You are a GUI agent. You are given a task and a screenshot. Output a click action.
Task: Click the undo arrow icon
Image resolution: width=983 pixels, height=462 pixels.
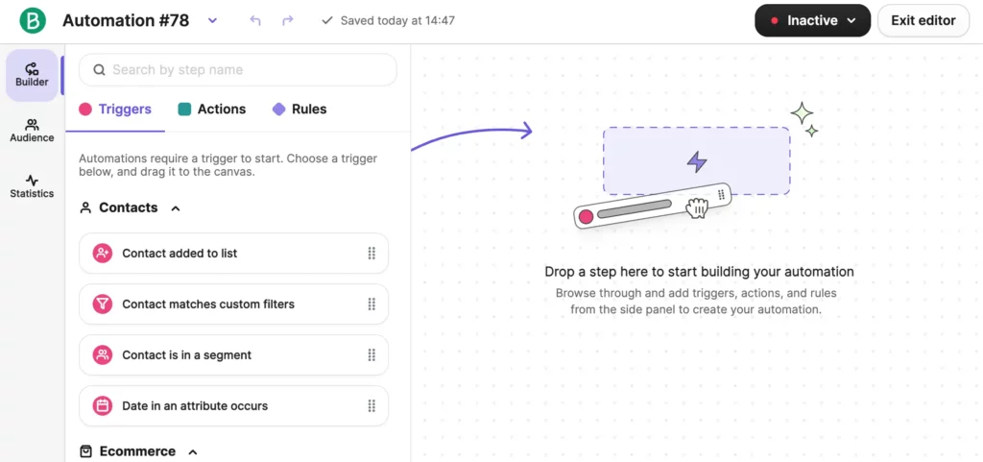click(x=255, y=20)
